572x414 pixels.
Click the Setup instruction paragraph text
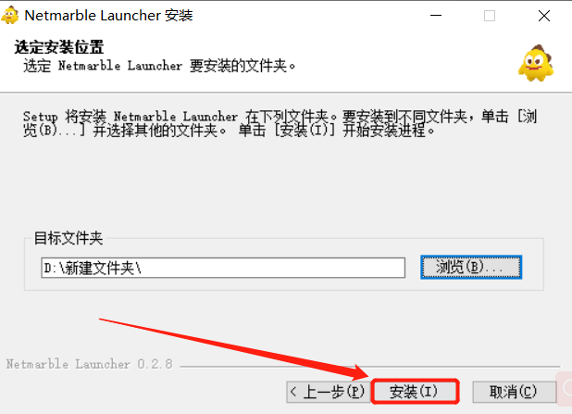pos(280,123)
